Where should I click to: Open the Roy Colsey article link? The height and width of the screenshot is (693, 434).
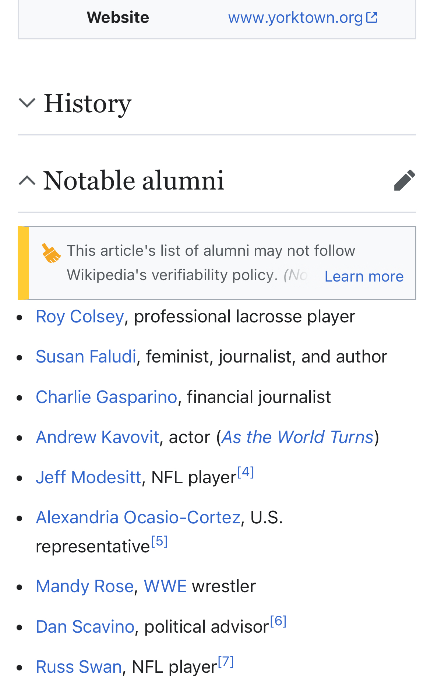tap(80, 317)
